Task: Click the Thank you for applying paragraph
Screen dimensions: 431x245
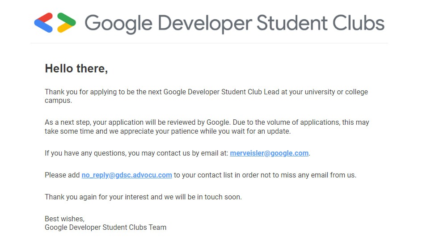Action: click(x=206, y=96)
